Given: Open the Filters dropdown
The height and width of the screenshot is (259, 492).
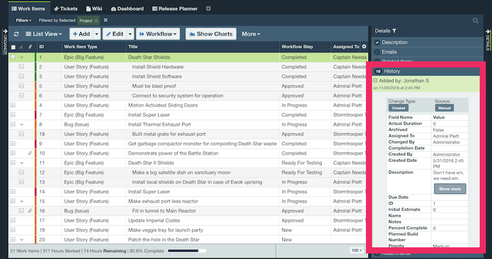Looking at the screenshot, I should click(x=23, y=20).
